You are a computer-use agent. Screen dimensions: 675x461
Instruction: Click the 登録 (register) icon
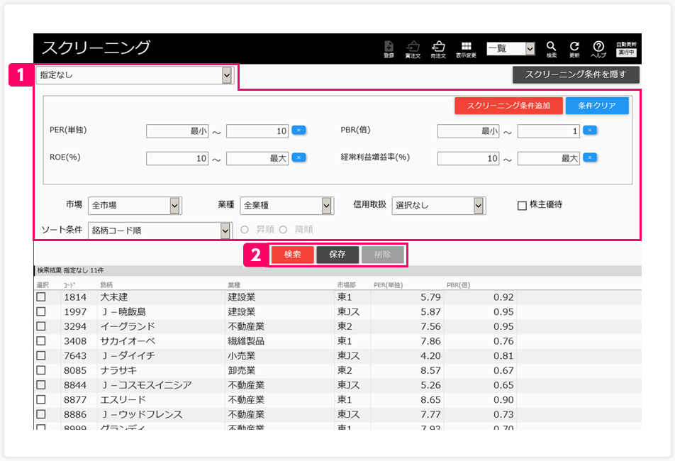pos(389,49)
